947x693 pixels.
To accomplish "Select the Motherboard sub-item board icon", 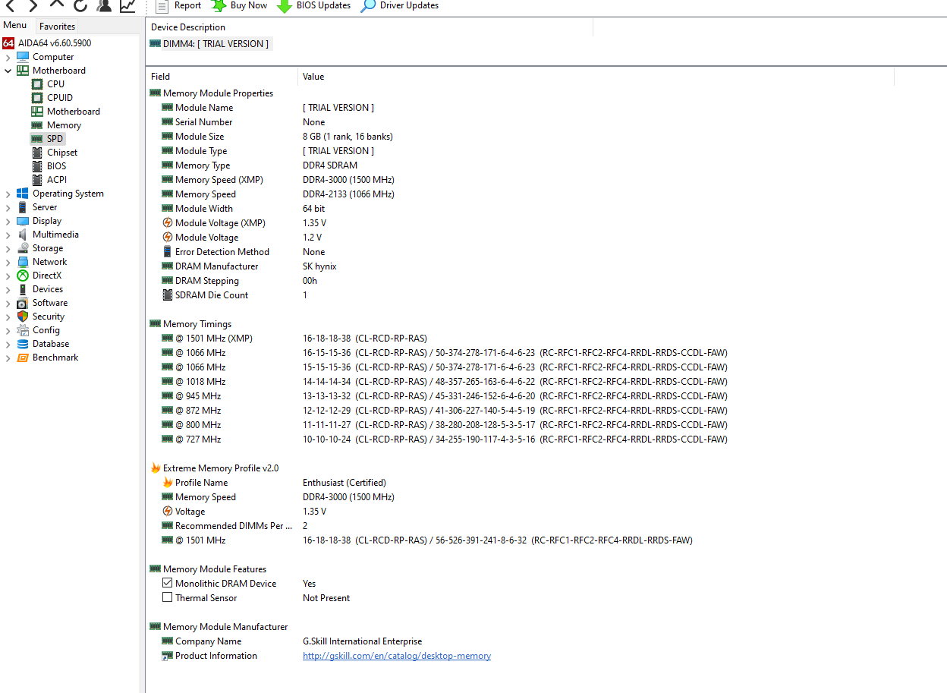I will click(37, 112).
